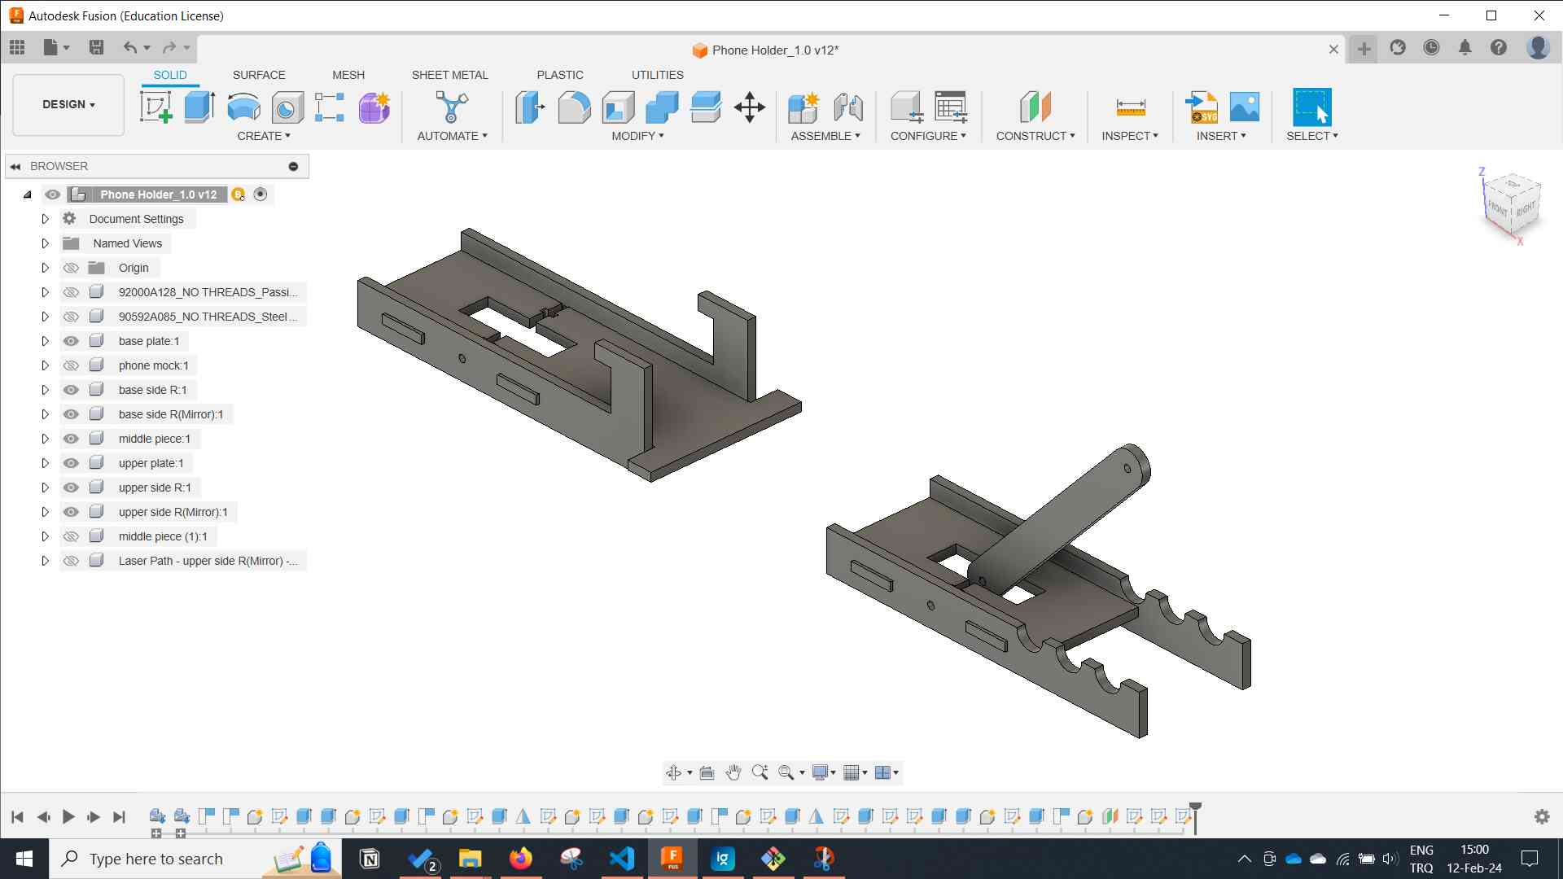
Task: Switch to the UTILITIES tab
Action: coord(658,75)
